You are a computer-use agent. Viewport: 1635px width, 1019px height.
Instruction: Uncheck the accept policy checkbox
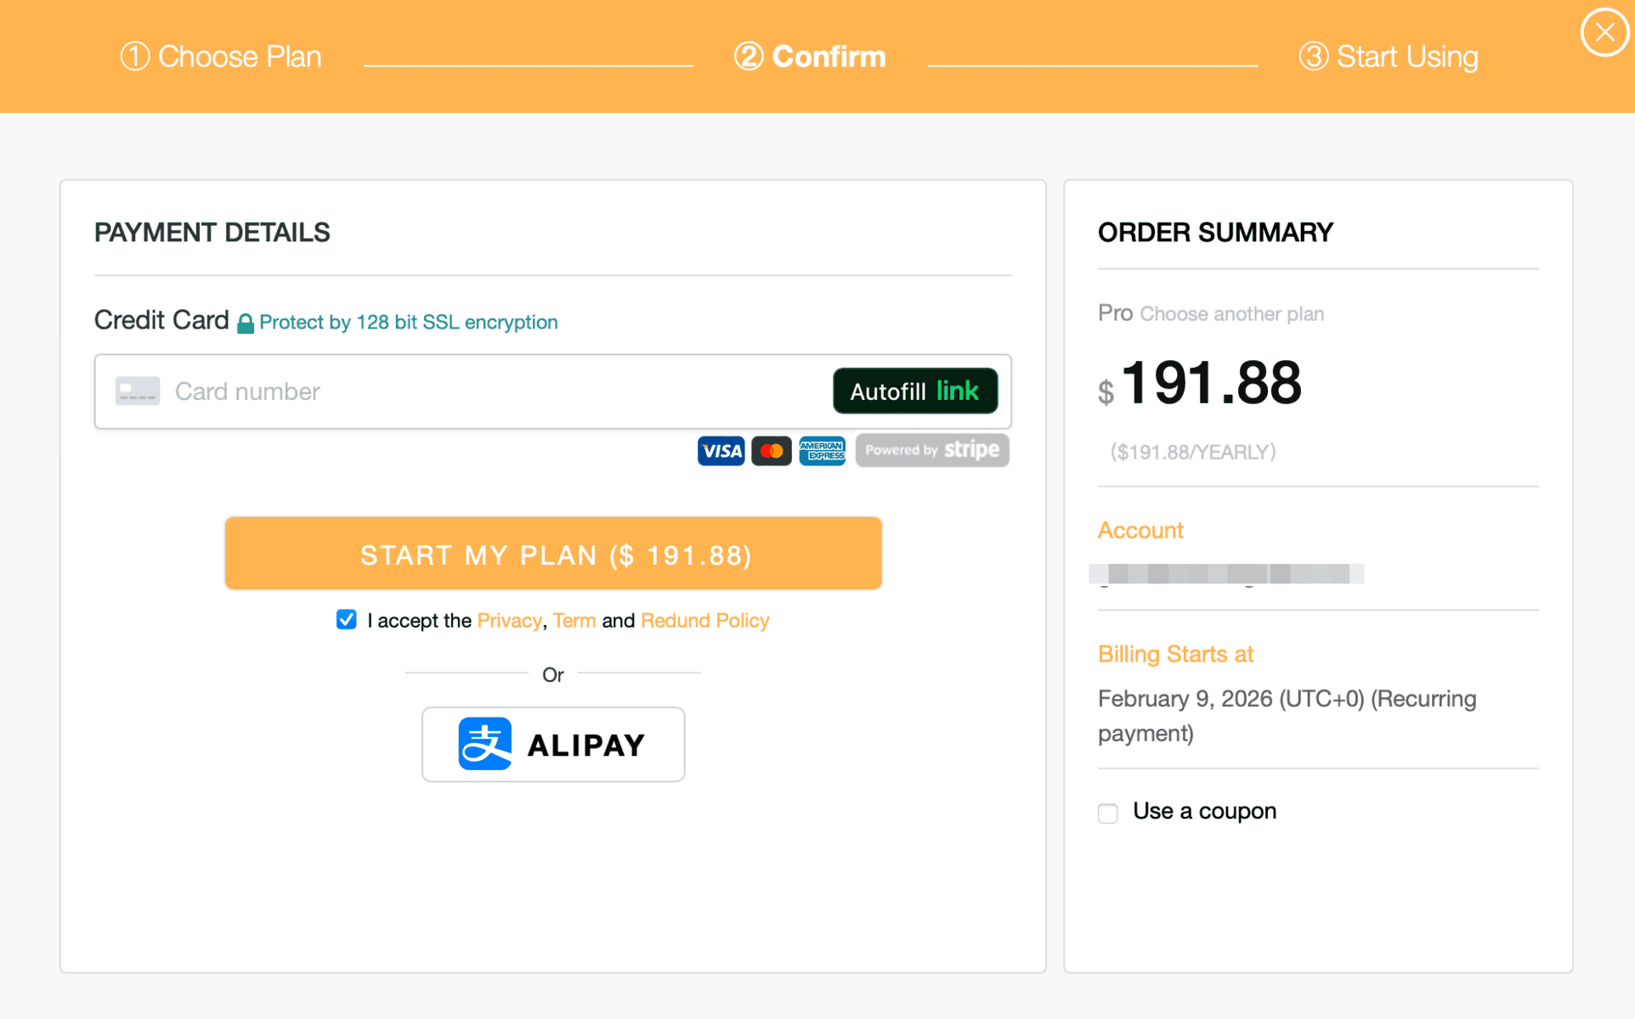point(346,620)
